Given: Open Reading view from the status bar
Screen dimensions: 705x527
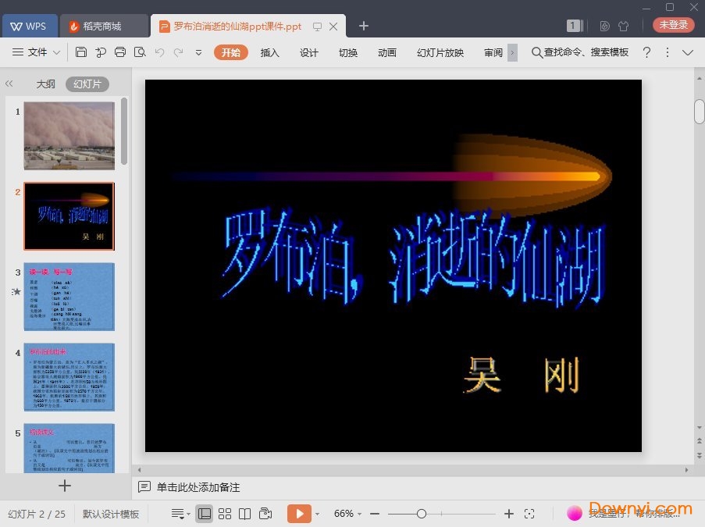Looking at the screenshot, I should click(x=244, y=513).
